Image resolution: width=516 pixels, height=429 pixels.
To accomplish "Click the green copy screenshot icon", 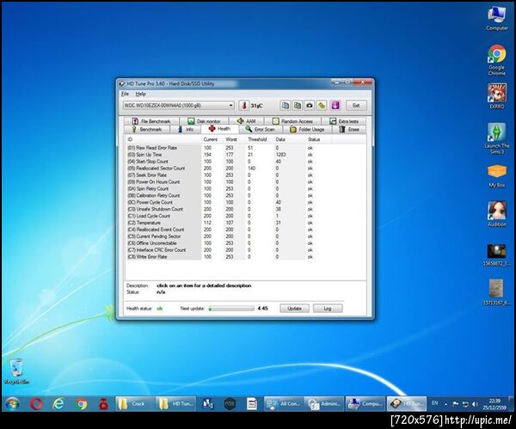I will click(298, 106).
